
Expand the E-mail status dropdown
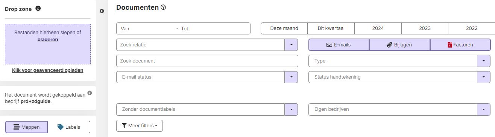(x=292, y=77)
